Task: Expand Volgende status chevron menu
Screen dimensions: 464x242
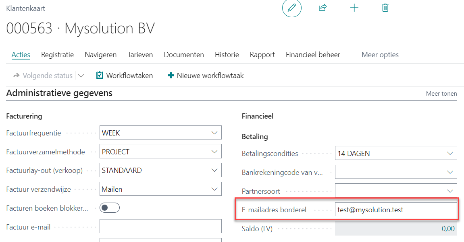Action: coord(81,75)
